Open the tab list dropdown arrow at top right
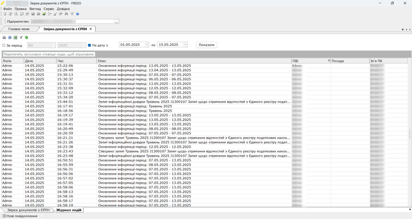The height and width of the screenshot is (219, 412). pos(403,30)
